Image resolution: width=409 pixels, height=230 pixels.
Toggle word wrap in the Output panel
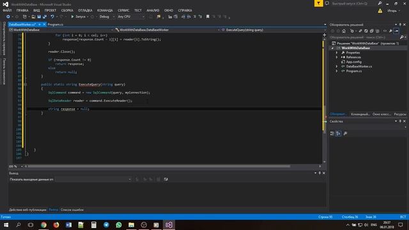click(166, 179)
